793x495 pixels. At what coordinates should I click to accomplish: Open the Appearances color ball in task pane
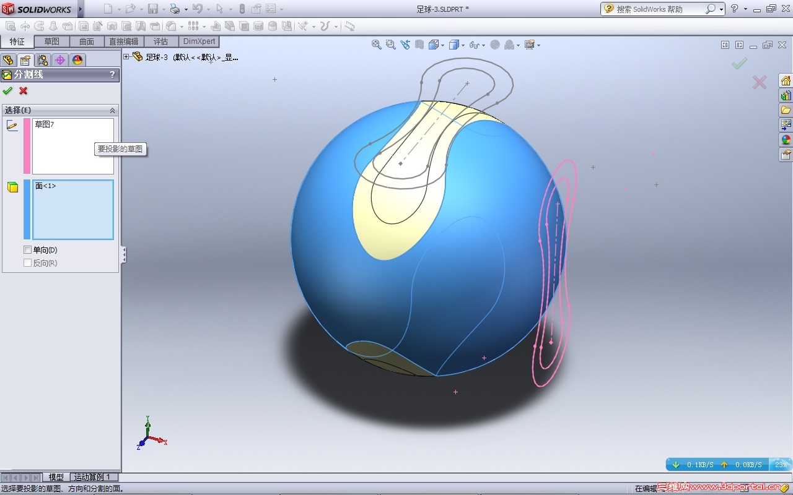coord(786,140)
